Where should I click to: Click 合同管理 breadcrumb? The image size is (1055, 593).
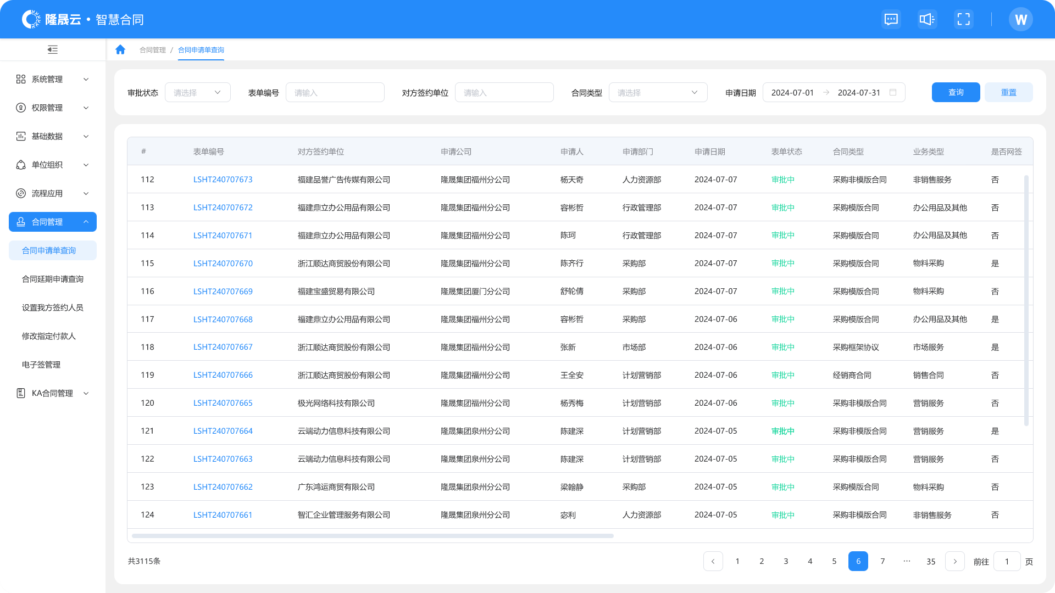pos(153,50)
